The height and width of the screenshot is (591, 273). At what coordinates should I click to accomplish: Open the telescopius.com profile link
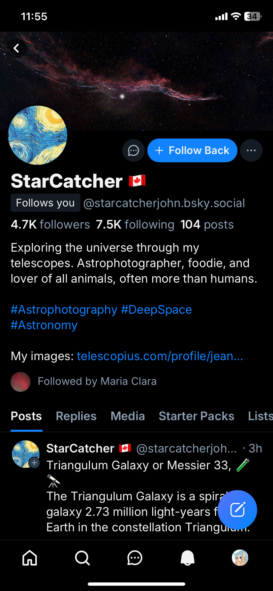(x=160, y=356)
